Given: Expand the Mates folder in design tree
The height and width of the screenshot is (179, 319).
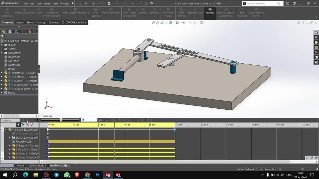Looking at the screenshot, I should coord(2,93).
